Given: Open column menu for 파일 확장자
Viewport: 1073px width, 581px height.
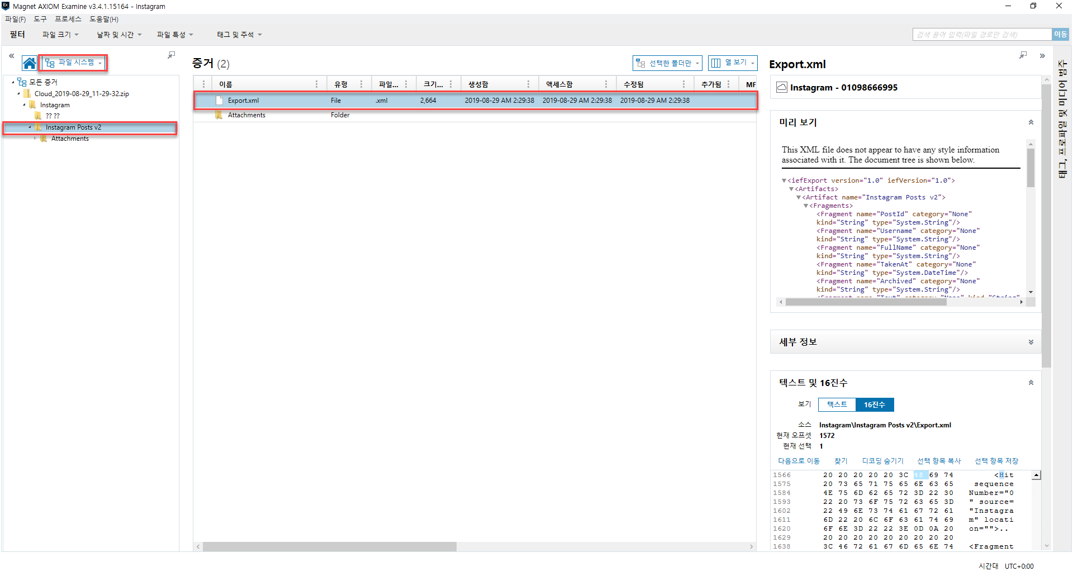Looking at the screenshot, I should coord(406,84).
